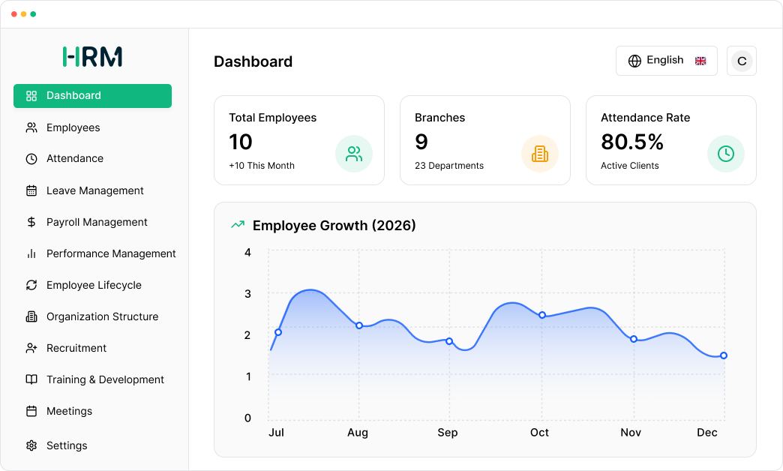Screen dimensions: 783x471
Task: Click the Dec data point on chart
Action: 724,355
